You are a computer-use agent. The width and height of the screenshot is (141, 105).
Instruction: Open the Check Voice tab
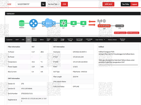[56, 40]
